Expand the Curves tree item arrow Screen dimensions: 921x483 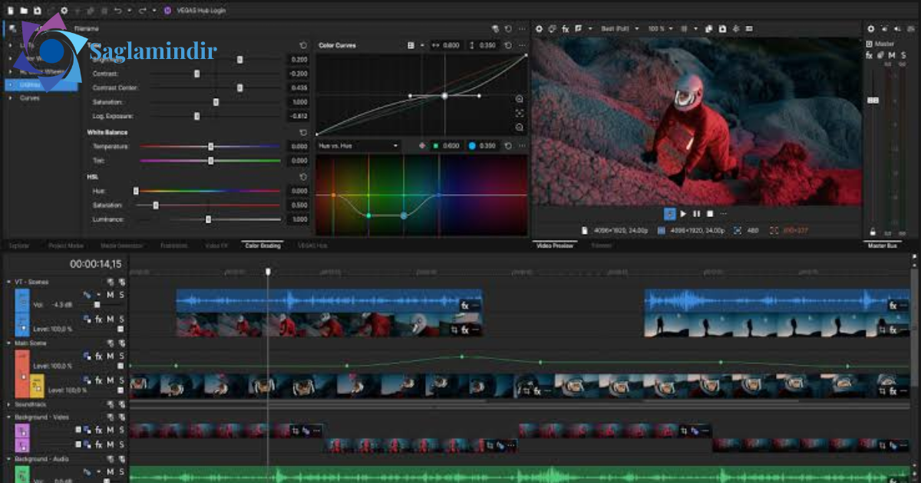(x=10, y=98)
